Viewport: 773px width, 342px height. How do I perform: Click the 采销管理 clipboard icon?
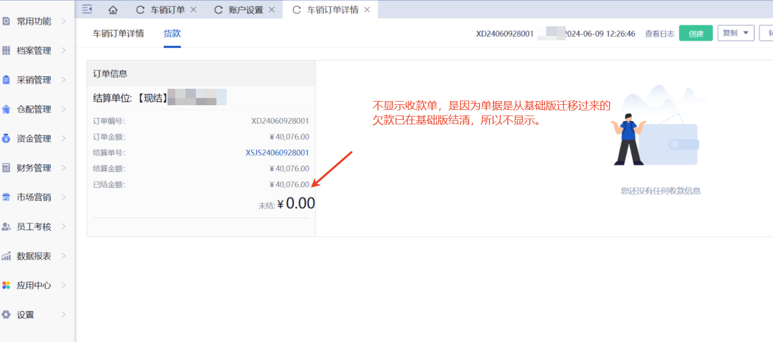6,80
